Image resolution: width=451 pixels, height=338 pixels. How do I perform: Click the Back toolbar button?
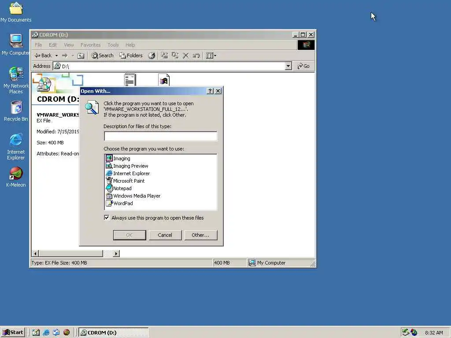(x=44, y=55)
